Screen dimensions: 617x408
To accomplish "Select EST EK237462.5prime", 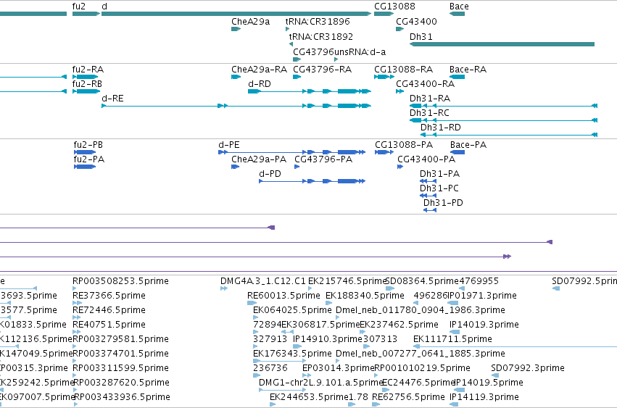I will click(x=399, y=325).
